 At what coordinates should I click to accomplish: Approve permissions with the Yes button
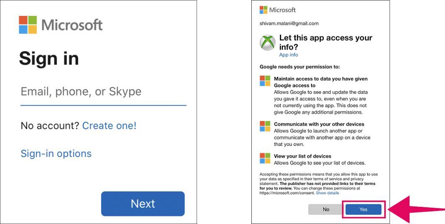[x=363, y=209]
